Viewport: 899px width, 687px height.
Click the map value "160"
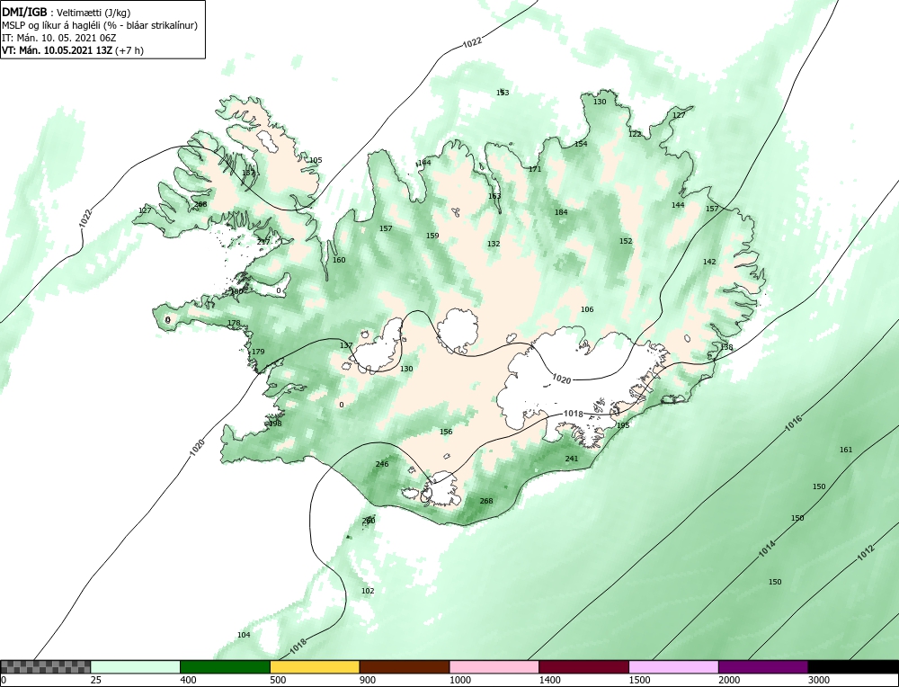339,260
